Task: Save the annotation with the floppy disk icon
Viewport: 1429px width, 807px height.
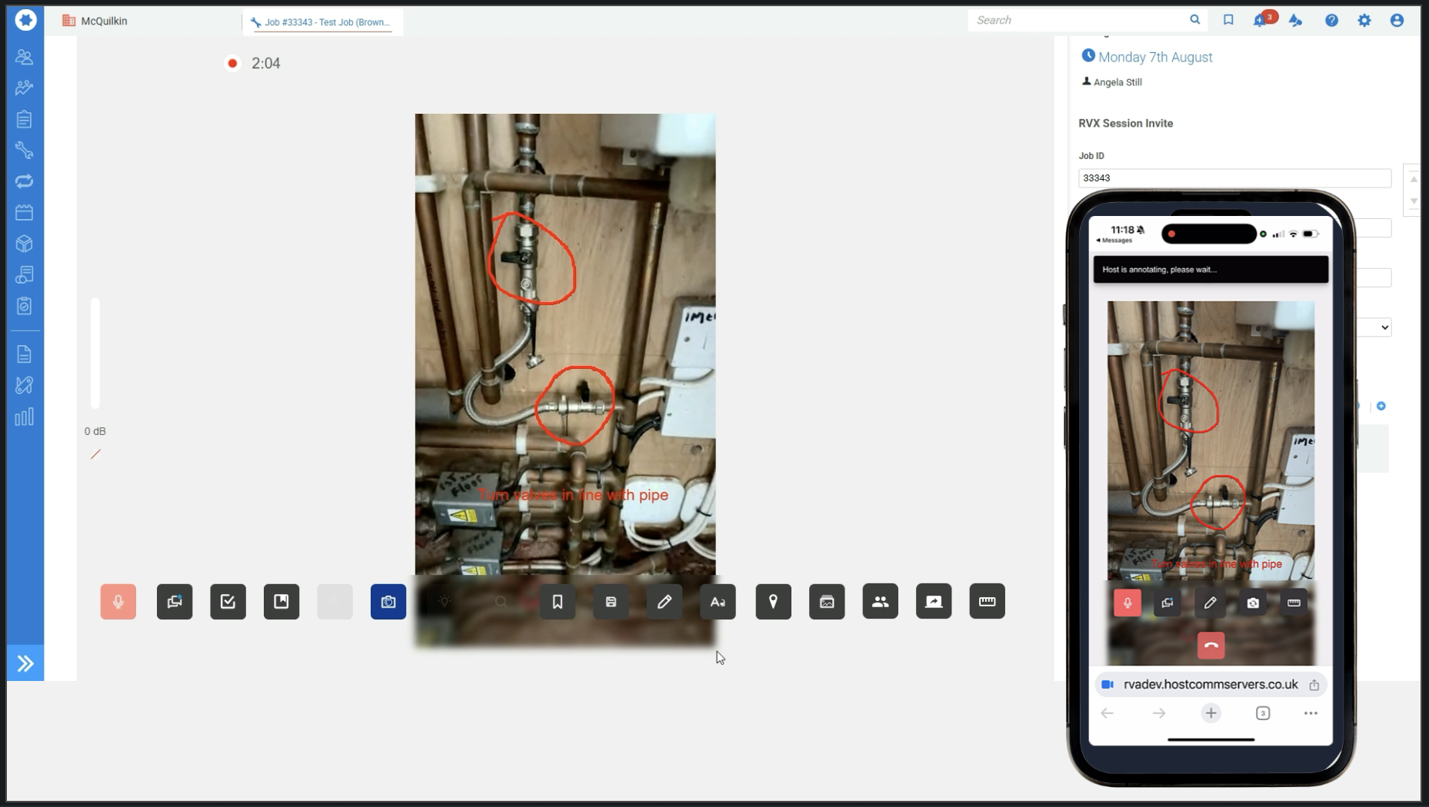Action: click(611, 602)
